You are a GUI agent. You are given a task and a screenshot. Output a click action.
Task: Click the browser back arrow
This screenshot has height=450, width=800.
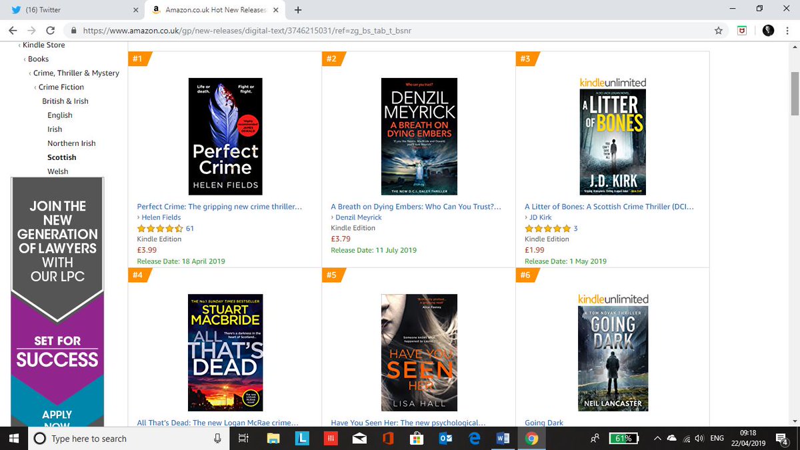[x=12, y=30]
